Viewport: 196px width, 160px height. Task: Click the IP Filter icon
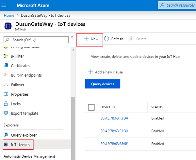[x=6, y=56]
